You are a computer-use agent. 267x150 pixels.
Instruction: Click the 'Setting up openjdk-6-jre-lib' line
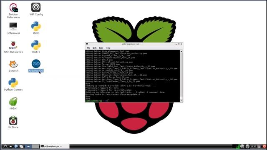pyautogui.click(x=121, y=86)
